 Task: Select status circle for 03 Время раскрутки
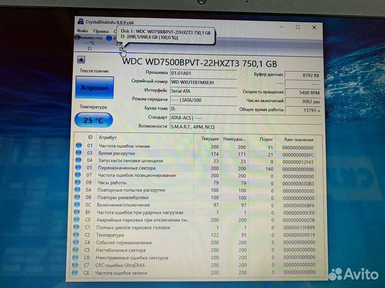click(x=79, y=153)
